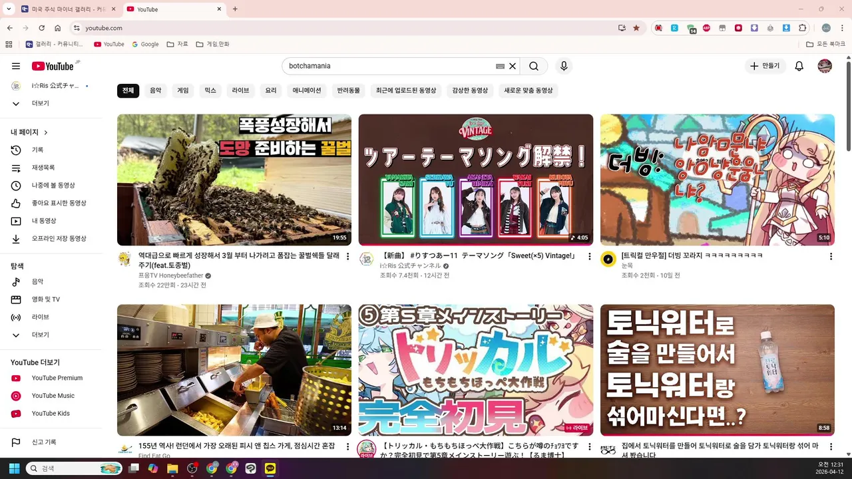
Task: Open the account avatar menu
Action: [825, 66]
